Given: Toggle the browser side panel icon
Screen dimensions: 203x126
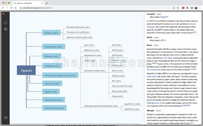Looking at the screenshot, I should 192,8.
